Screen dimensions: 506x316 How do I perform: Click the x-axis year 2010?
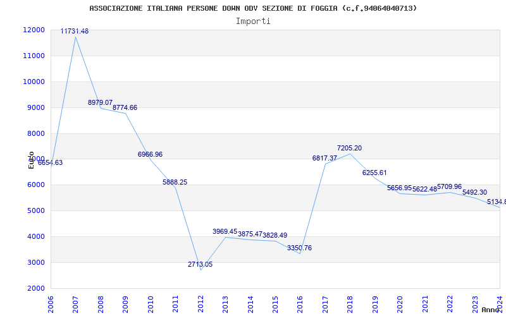point(151,304)
